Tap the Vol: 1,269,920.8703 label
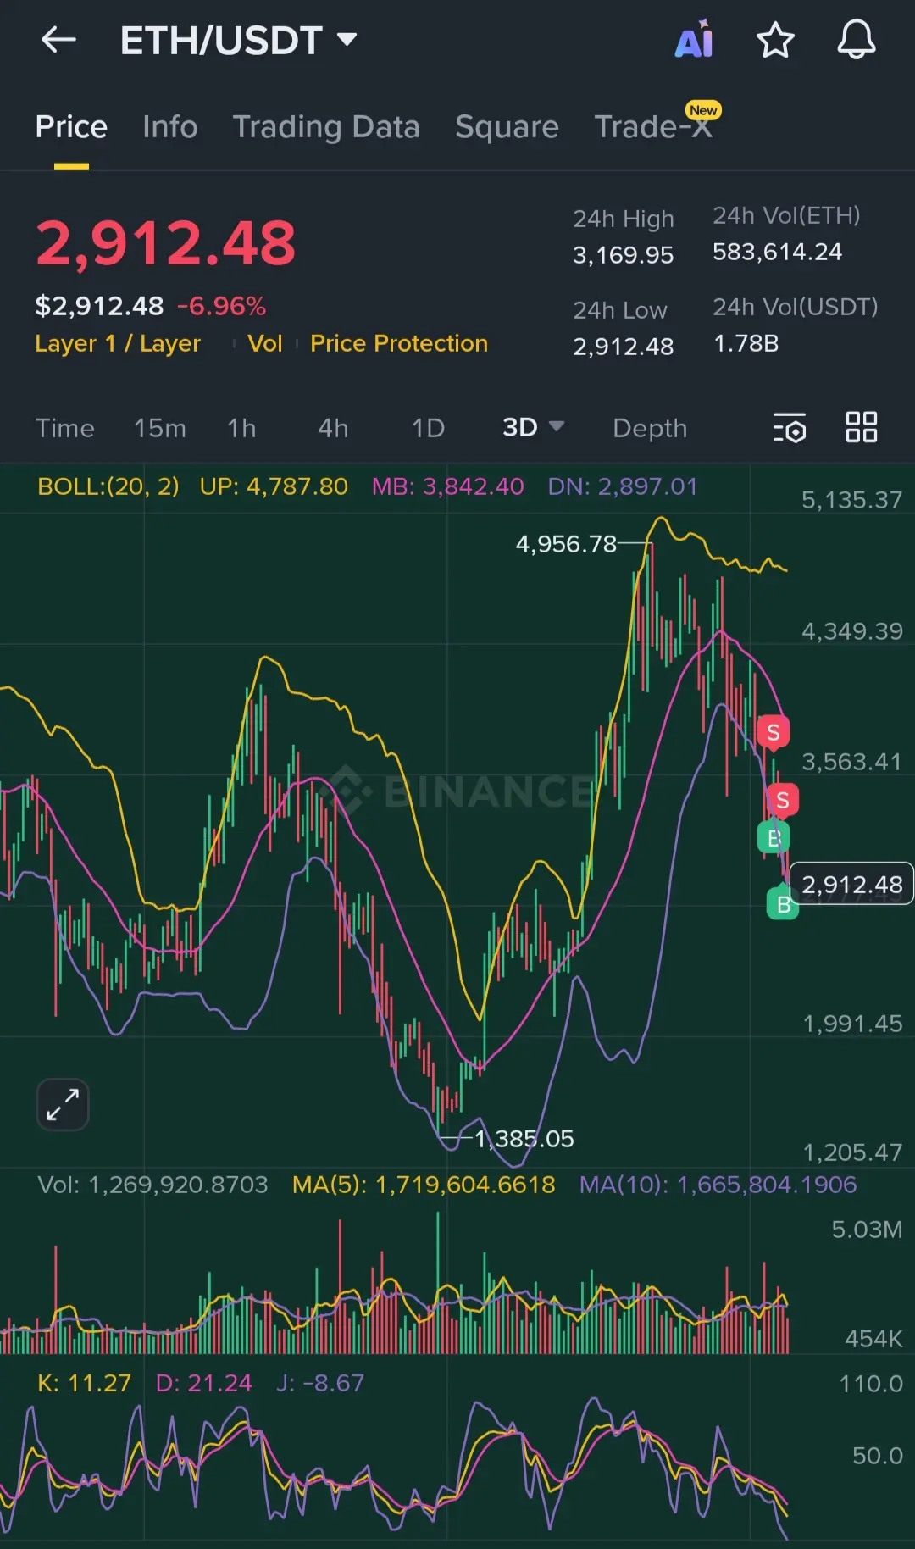The width and height of the screenshot is (915, 1549). [x=152, y=1184]
